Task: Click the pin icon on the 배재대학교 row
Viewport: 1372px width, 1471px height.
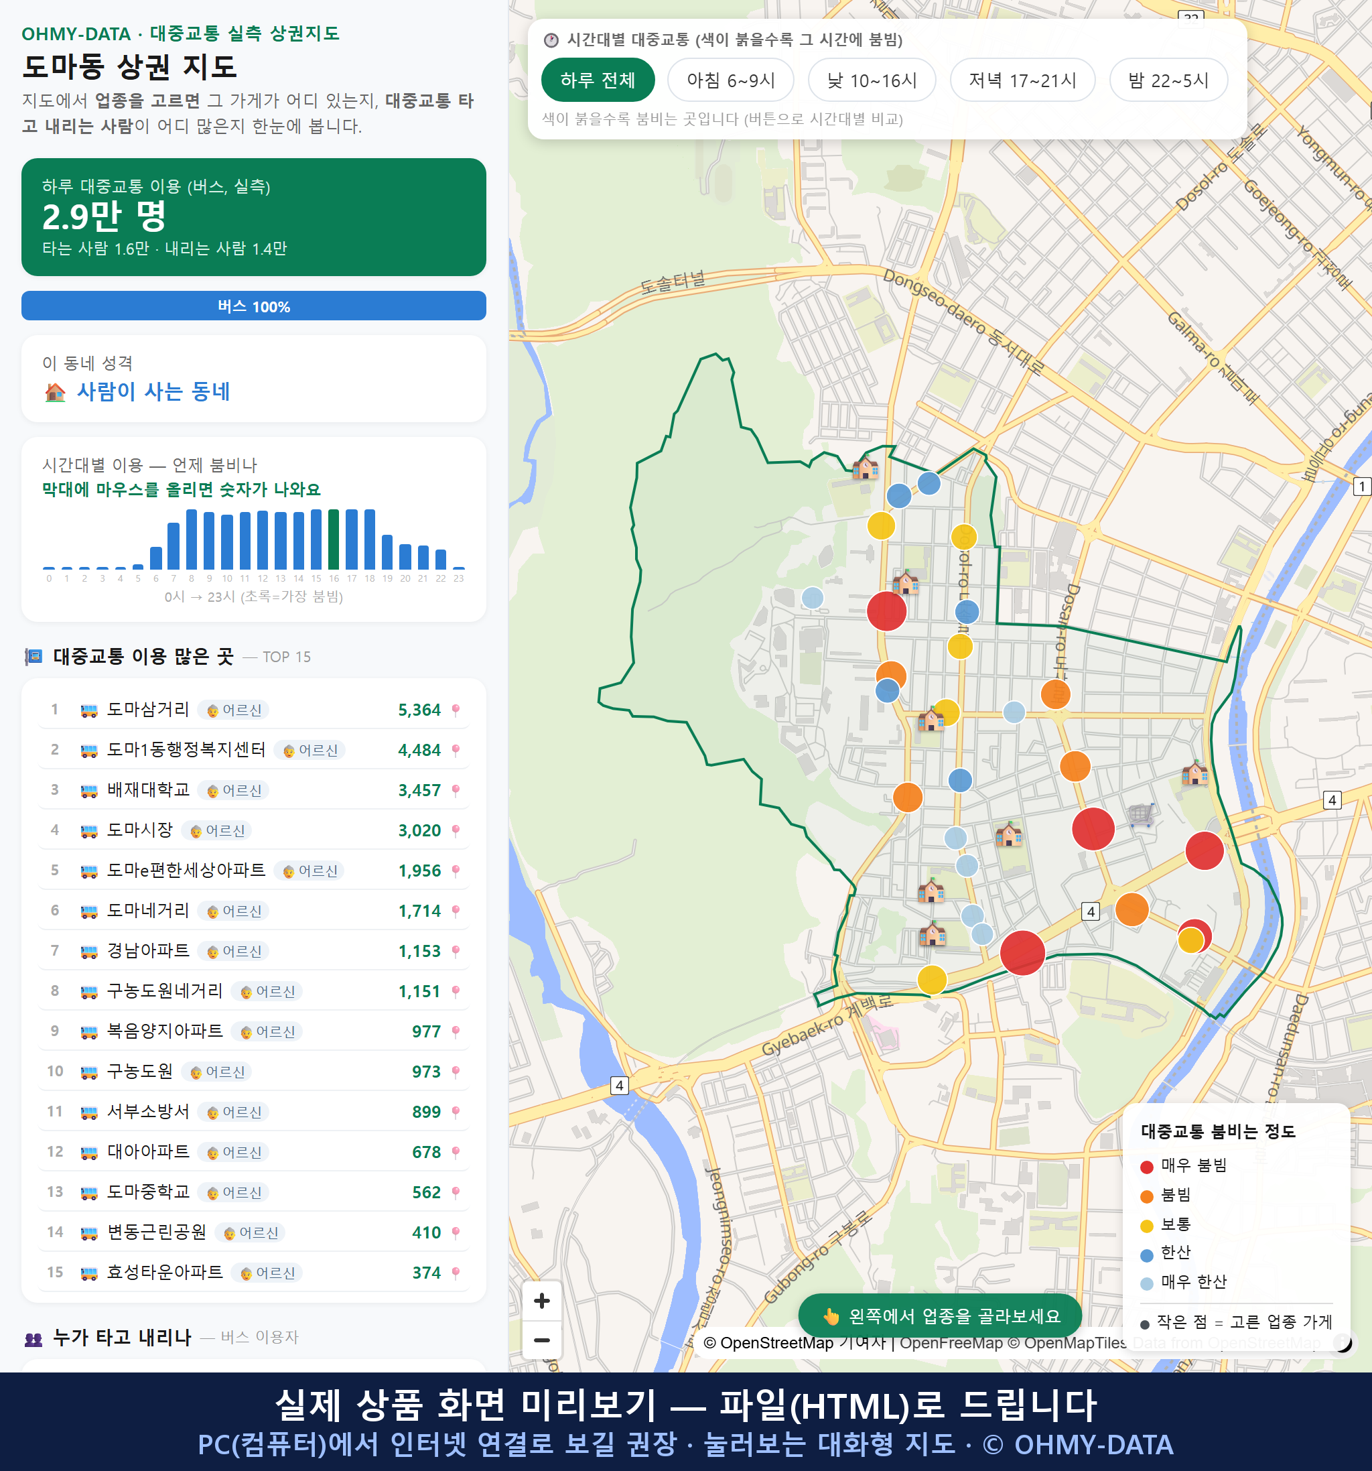Action: coord(456,790)
